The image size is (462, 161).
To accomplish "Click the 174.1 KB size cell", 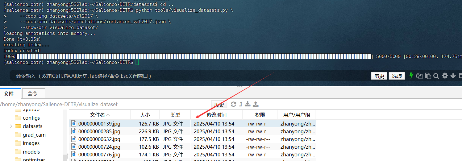I will coord(149,155).
